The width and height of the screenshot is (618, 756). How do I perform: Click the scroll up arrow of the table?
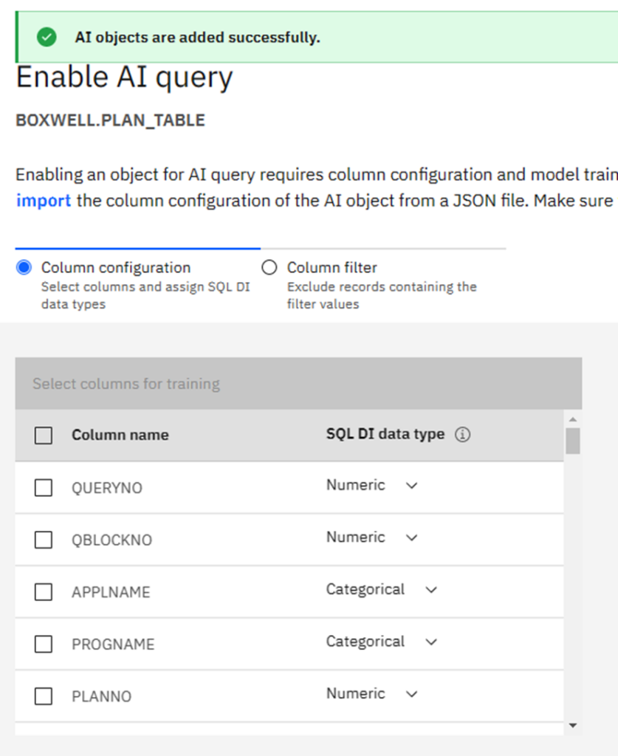pyautogui.click(x=573, y=419)
